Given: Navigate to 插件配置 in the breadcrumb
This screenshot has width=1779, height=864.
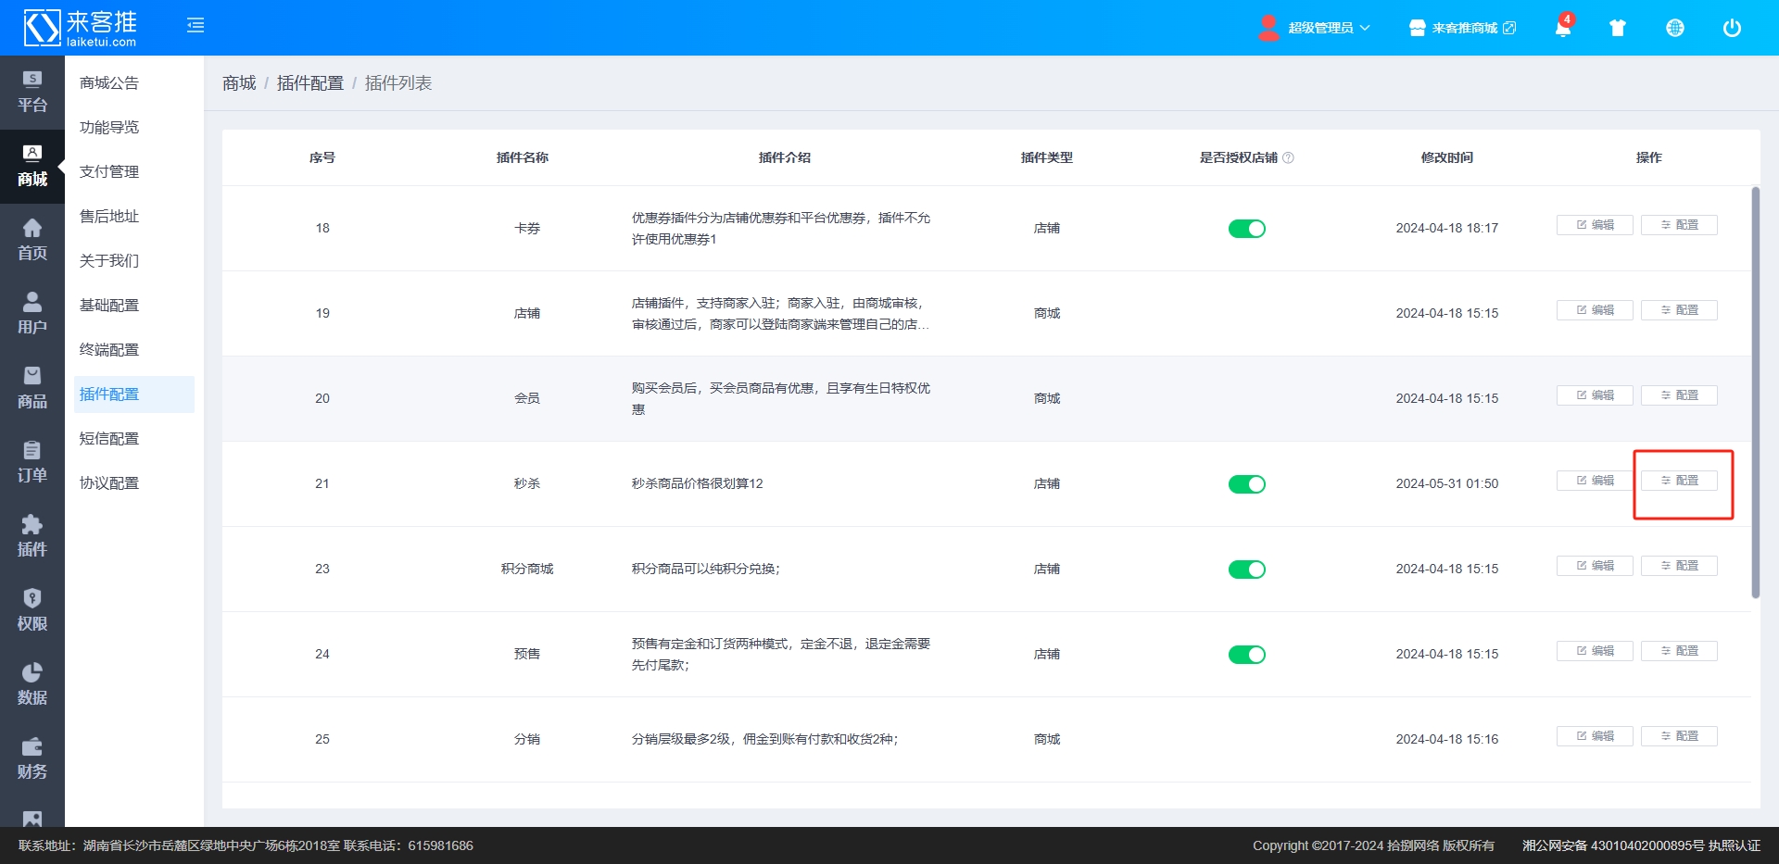Looking at the screenshot, I should pyautogui.click(x=309, y=83).
